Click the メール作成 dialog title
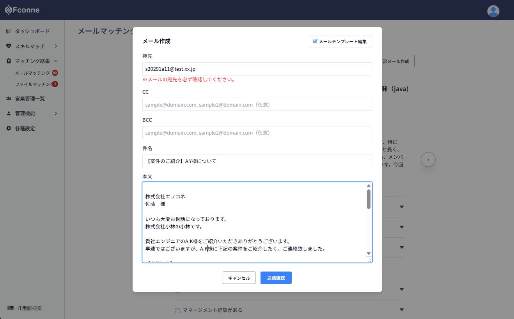This screenshot has height=319, width=514. pos(156,41)
